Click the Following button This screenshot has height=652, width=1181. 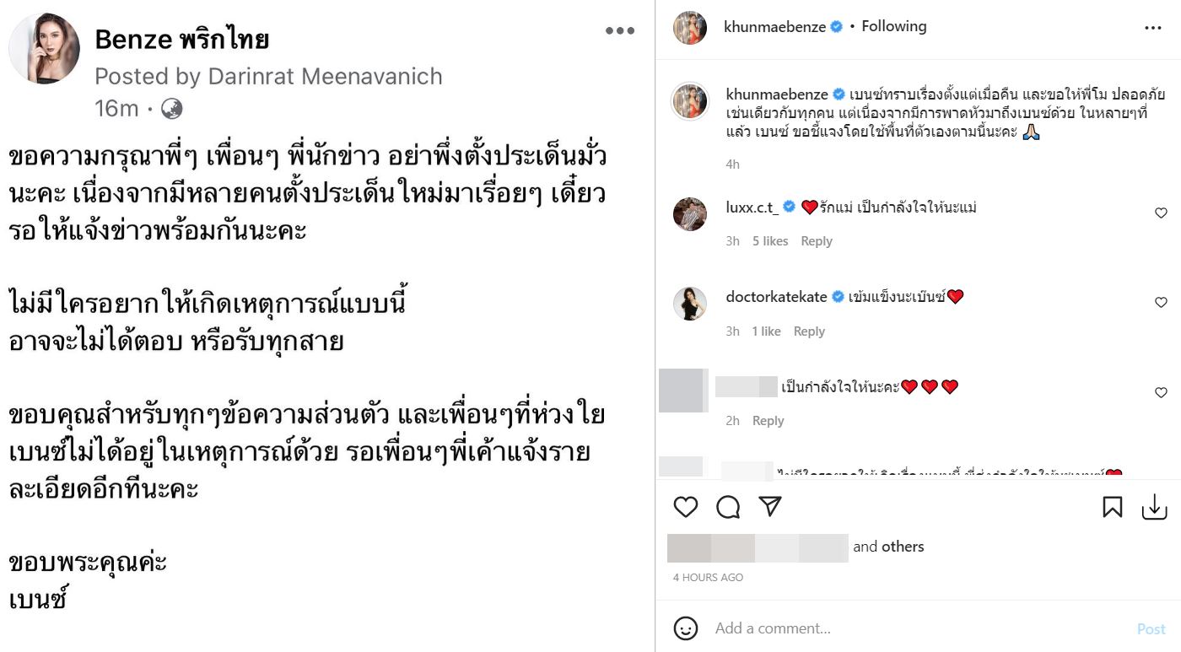pos(892,26)
